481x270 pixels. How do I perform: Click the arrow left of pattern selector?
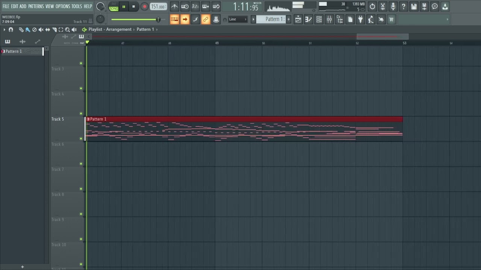[253, 19]
